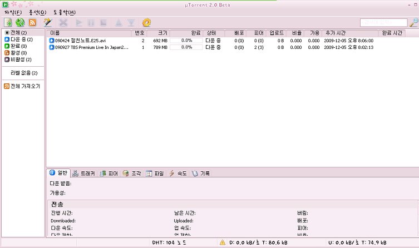419x248 pixels.
Task: Sort by 번호 column header
Action: pos(139,33)
